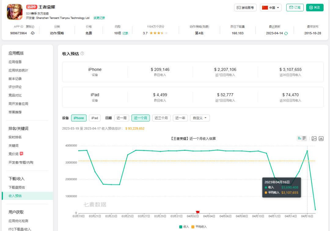330x231 pixels.
Task: Switch device filter to iPad
Action: tap(95, 118)
